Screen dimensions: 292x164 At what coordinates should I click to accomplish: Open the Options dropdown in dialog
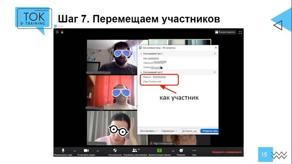click(169, 131)
